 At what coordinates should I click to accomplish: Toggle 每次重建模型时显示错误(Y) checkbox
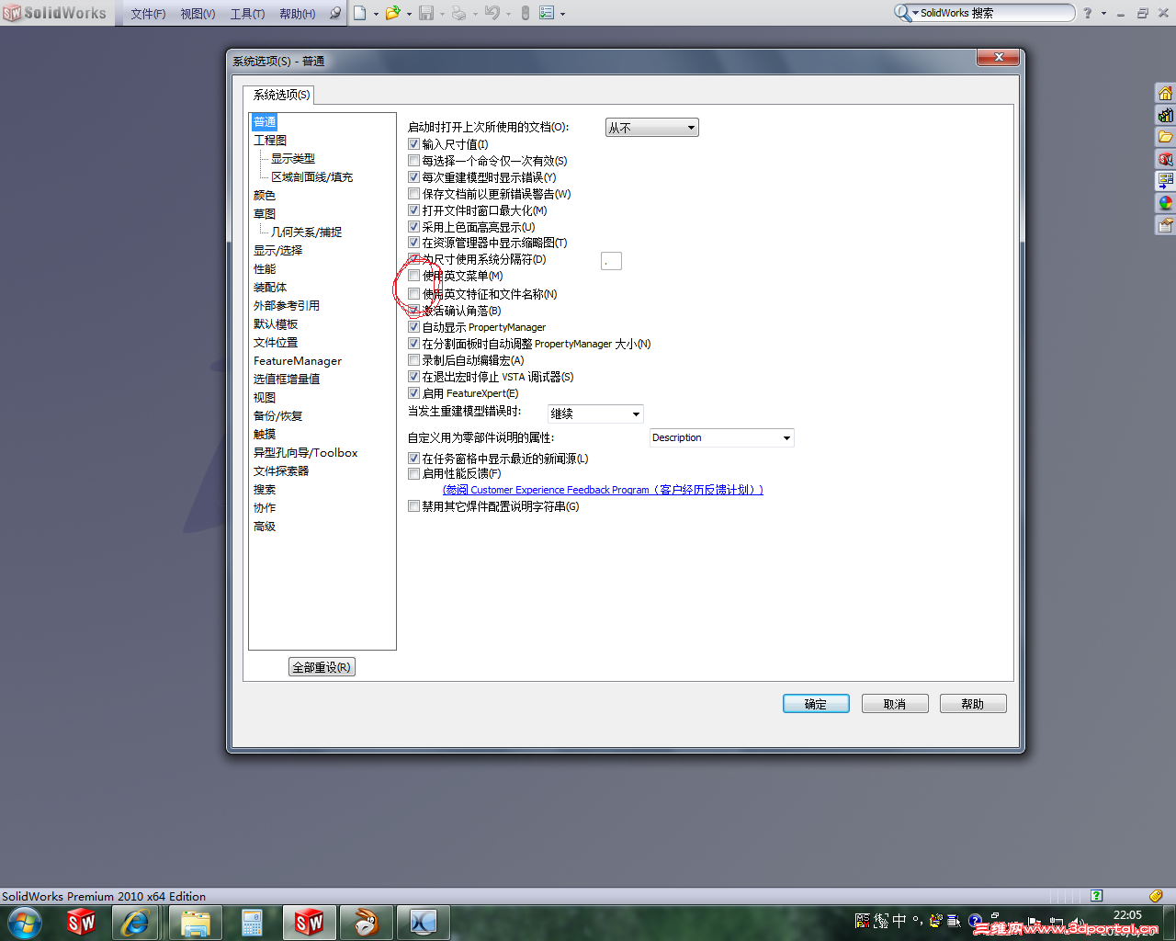[x=413, y=177]
